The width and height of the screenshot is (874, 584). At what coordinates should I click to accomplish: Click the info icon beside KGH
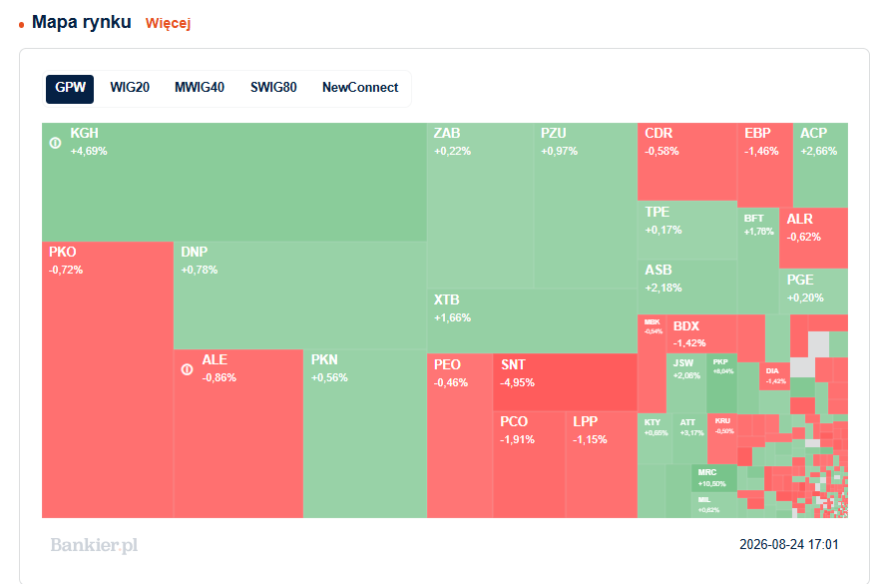[x=55, y=143]
